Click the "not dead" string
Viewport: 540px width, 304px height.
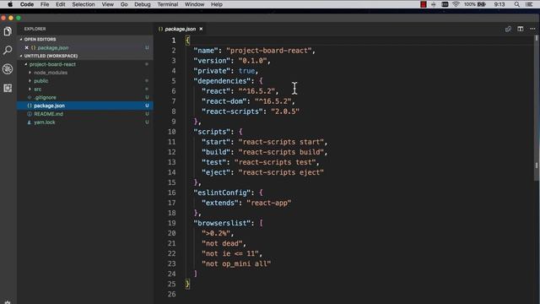(222, 243)
